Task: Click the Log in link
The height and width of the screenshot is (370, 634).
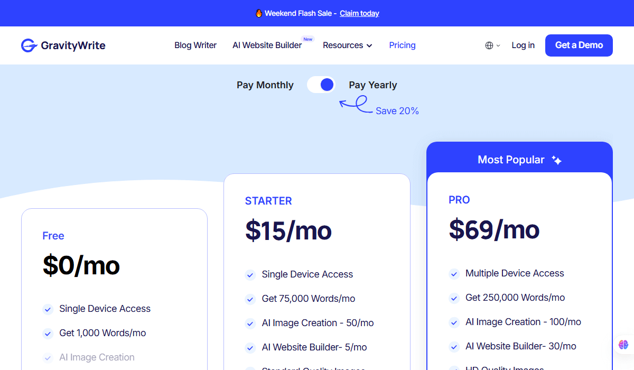Action: tap(523, 45)
